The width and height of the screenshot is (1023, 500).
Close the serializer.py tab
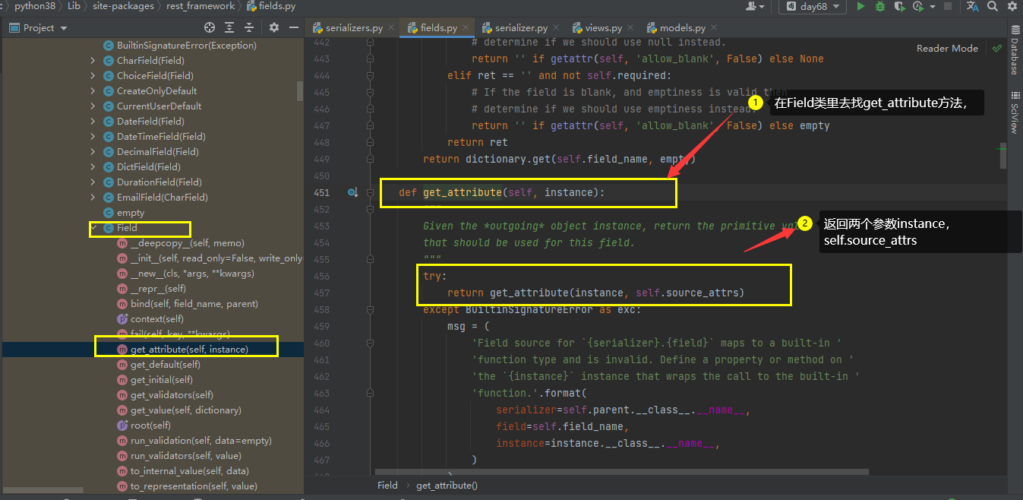pyautogui.click(x=557, y=28)
